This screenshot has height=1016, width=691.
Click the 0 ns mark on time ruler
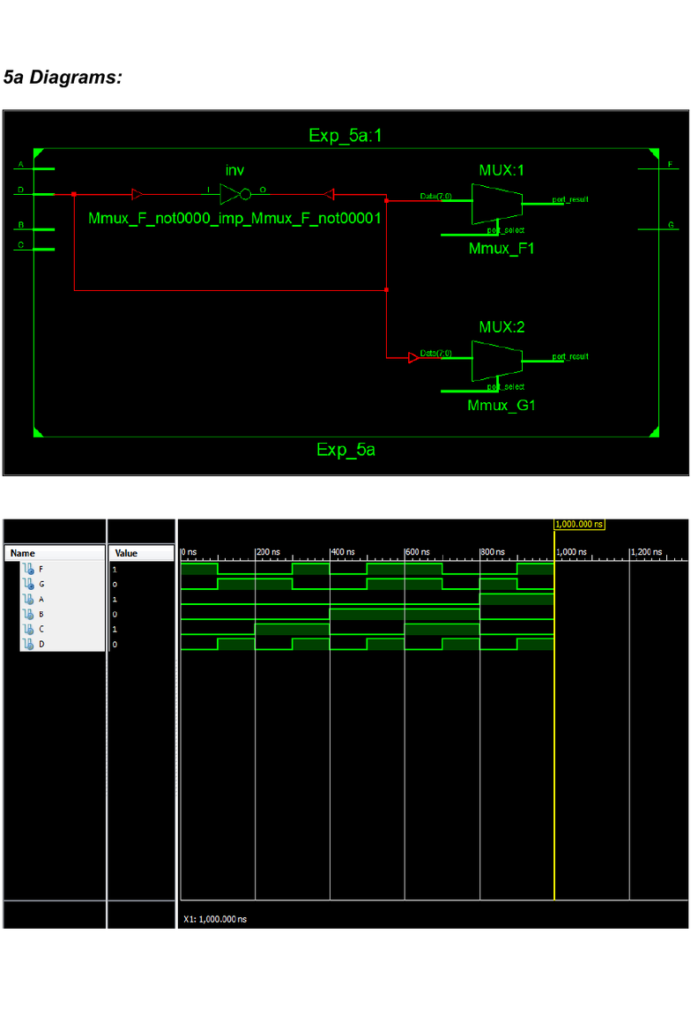pyautogui.click(x=189, y=552)
